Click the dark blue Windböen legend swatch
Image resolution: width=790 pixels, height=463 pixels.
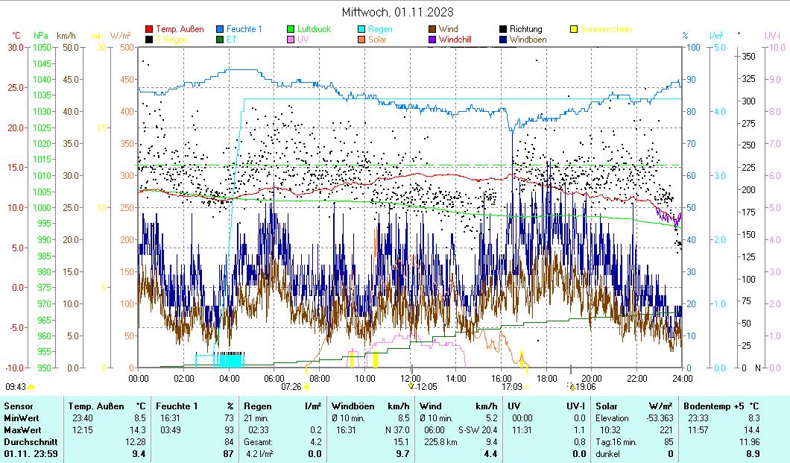[503, 40]
